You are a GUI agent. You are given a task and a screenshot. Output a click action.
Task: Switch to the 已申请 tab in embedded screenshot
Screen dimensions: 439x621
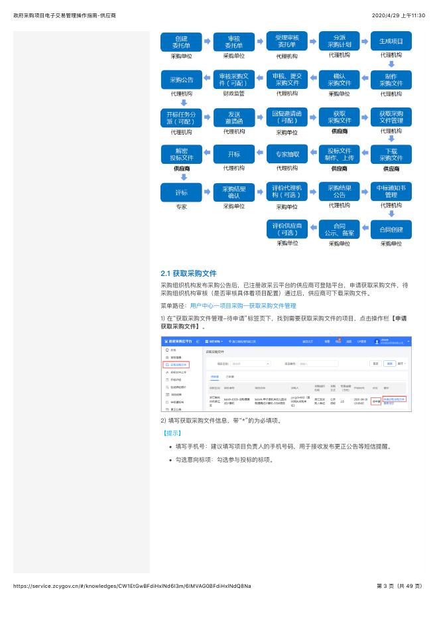tap(229, 377)
